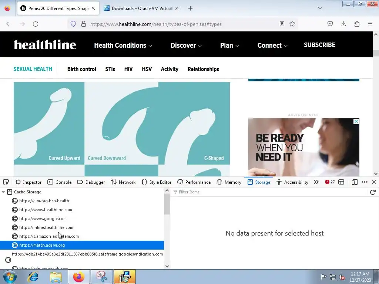Screen dimensions: 379x284
Task: Open SEXUAL HEALTH section link
Action: 33,69
